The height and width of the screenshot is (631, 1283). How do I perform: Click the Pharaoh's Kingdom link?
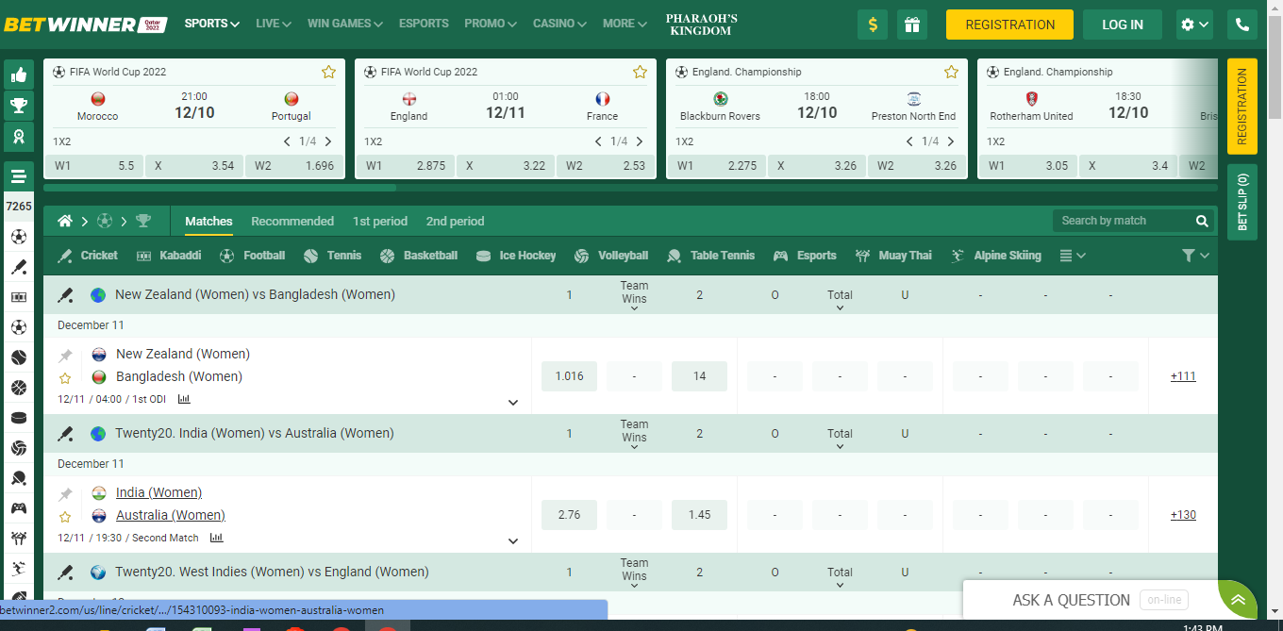pos(701,25)
